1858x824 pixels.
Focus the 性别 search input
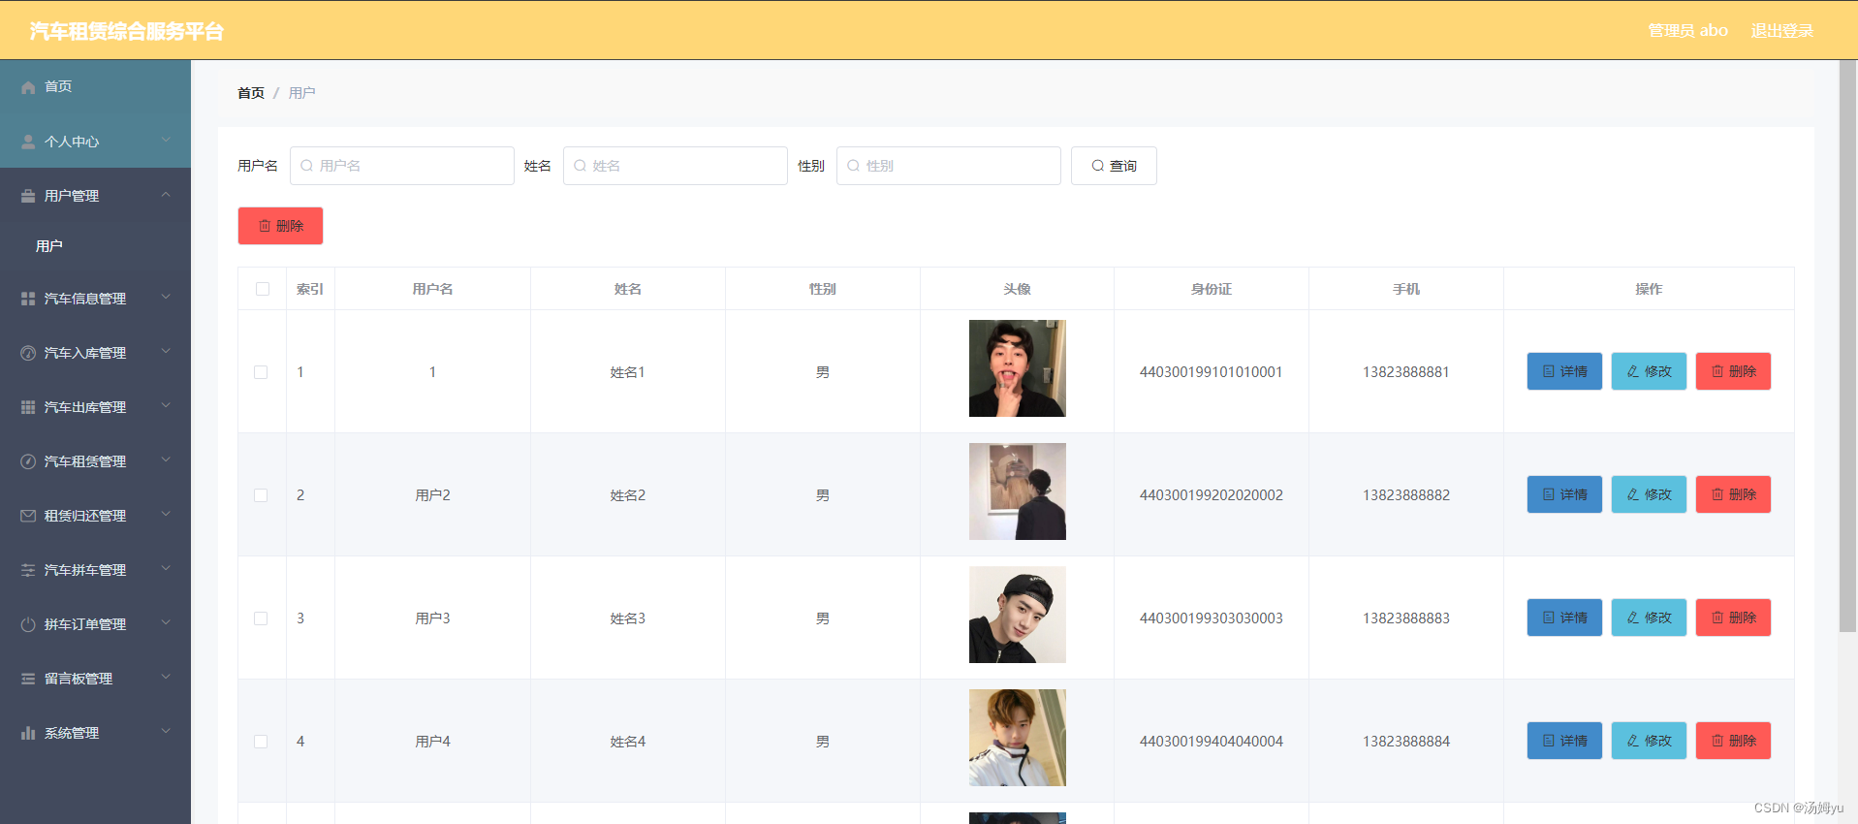point(949,166)
